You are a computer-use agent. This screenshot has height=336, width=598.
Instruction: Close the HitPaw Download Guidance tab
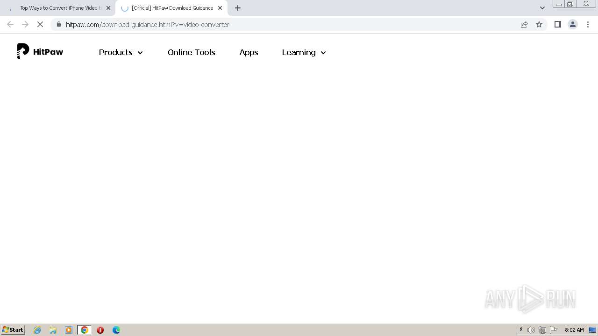pyautogui.click(x=220, y=8)
